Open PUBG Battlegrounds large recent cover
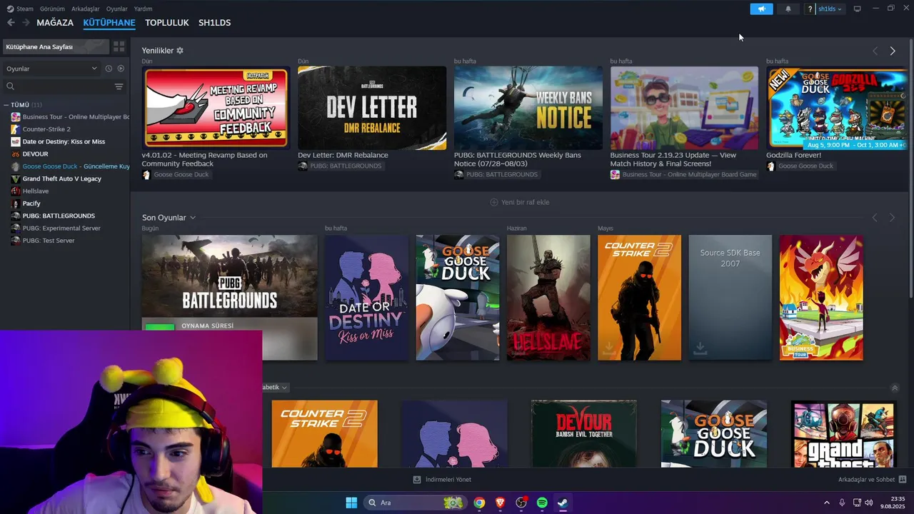This screenshot has height=514, width=914. point(229,276)
